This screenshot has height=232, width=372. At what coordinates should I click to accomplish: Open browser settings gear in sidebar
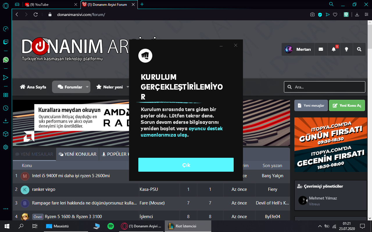6,147
